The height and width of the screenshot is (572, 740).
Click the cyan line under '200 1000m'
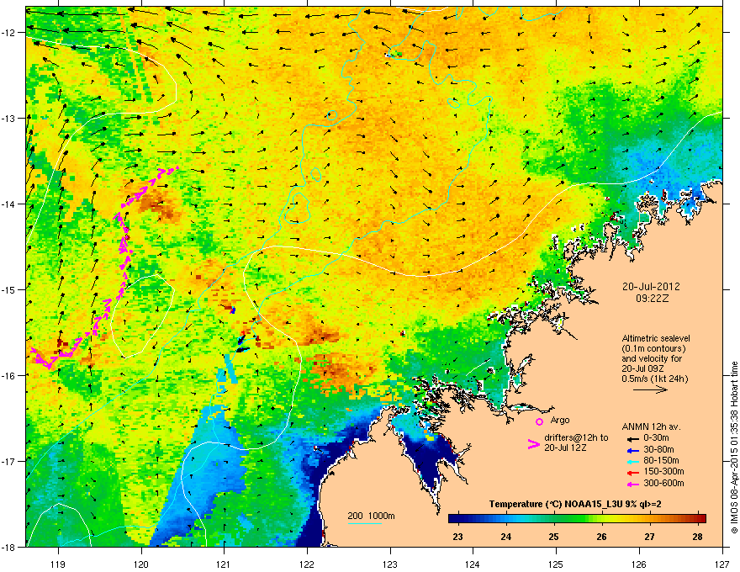pyautogui.click(x=365, y=523)
